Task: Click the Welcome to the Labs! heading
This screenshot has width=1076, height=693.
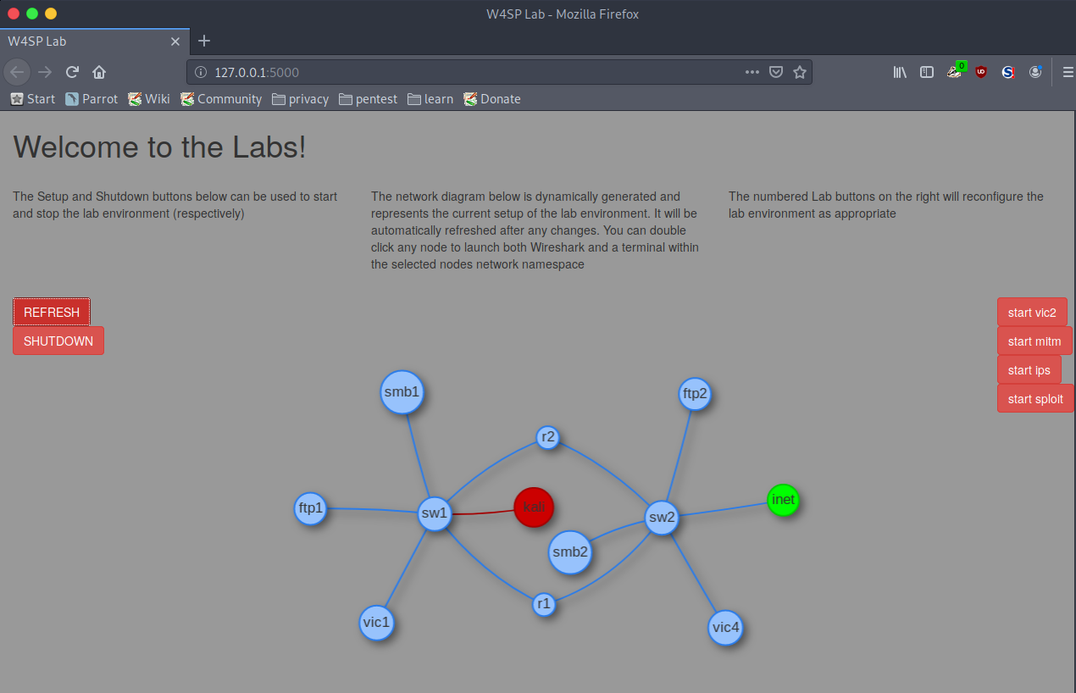Action: pyautogui.click(x=159, y=147)
